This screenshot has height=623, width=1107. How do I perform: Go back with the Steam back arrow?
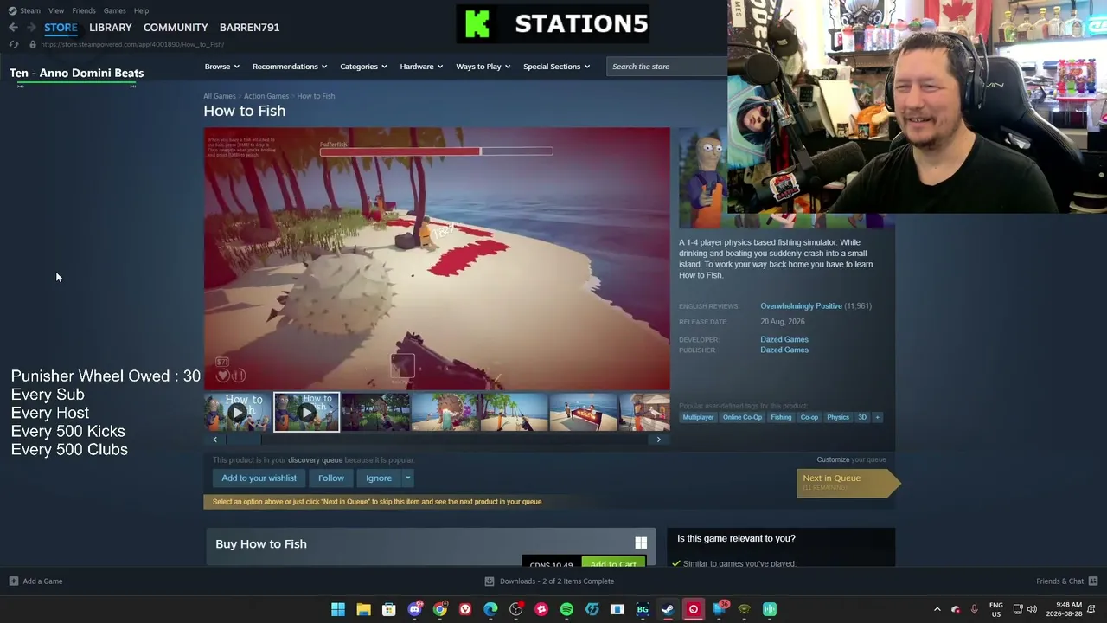[x=13, y=28]
